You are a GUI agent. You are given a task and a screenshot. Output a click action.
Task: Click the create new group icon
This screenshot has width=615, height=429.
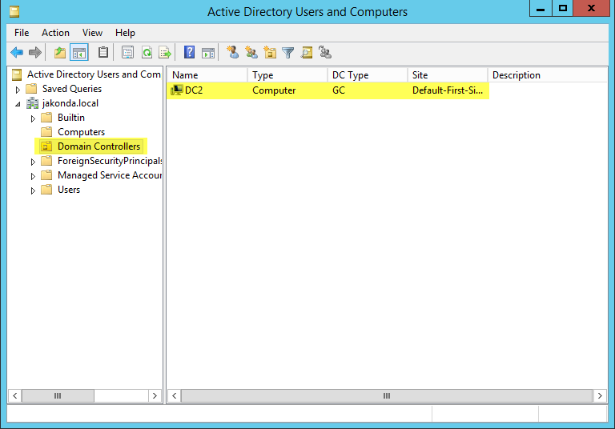[x=251, y=53]
